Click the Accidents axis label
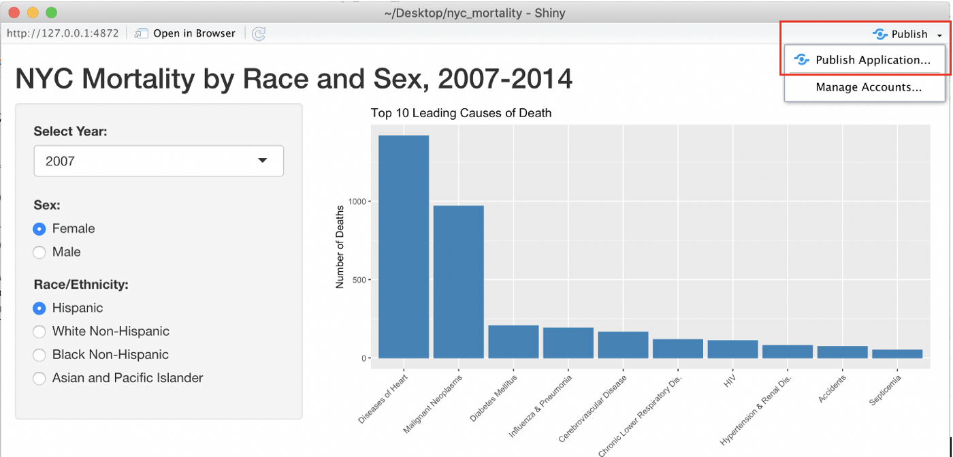 click(833, 388)
